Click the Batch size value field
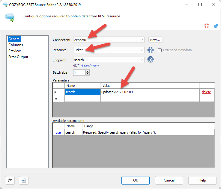The width and height of the screenshot is (221, 189). [x=79, y=72]
